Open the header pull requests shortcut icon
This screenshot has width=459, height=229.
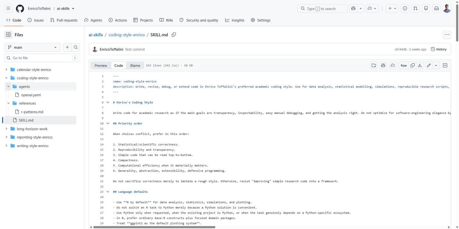(x=415, y=8)
